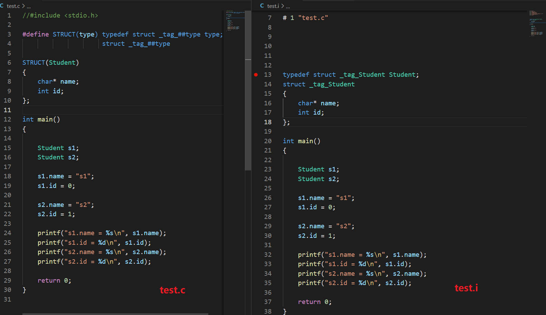546x315 pixels.
Task: Click the ellipsis breadcrumb in the test.i editor
Action: (288, 7)
